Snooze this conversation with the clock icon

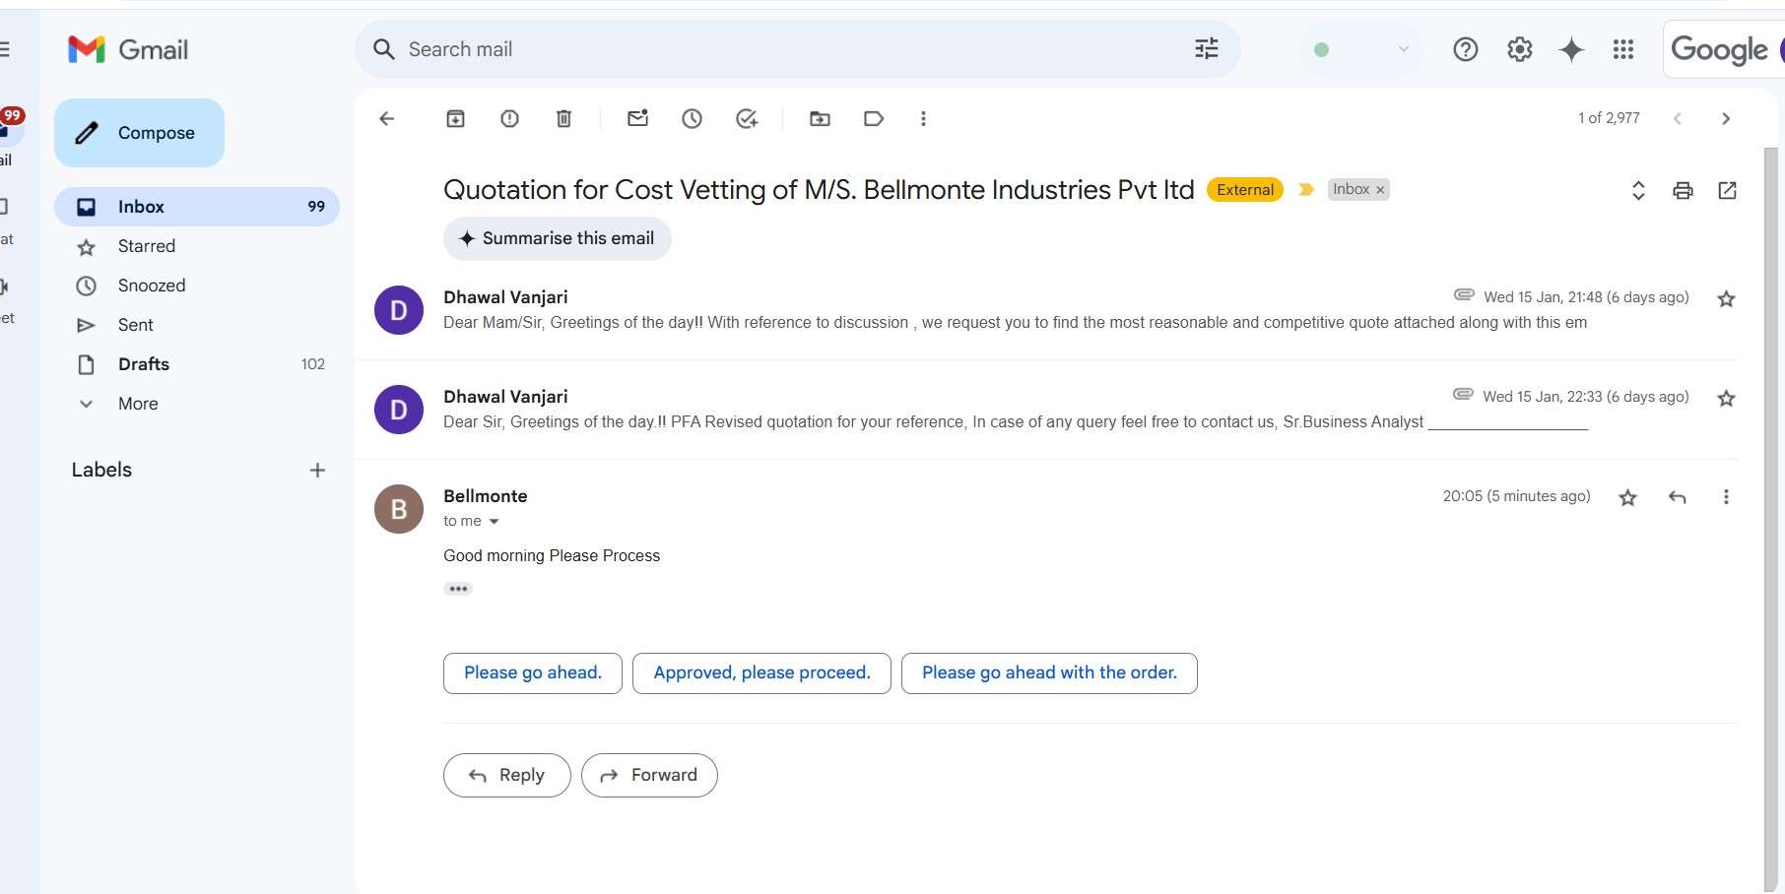[693, 119]
